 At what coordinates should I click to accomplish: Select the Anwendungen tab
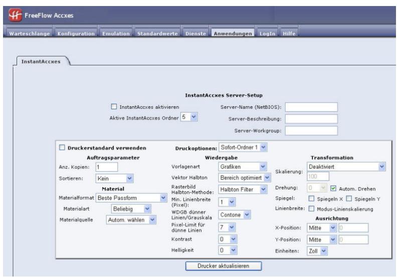[233, 34]
